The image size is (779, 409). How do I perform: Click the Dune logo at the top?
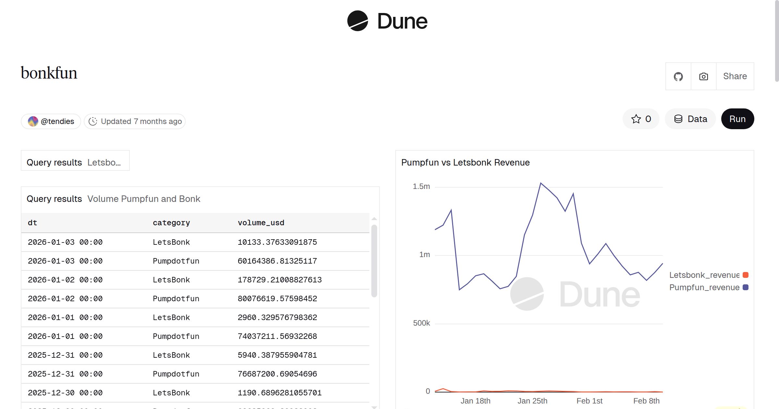(x=387, y=21)
